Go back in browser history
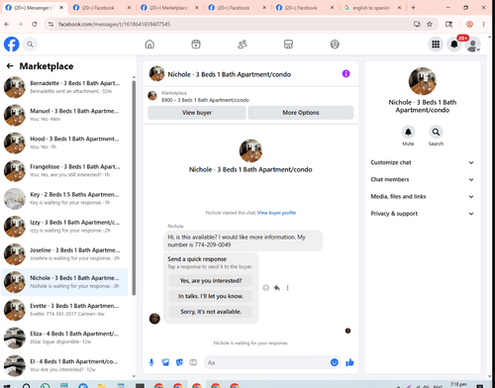This screenshot has height=388, width=495. [7, 24]
